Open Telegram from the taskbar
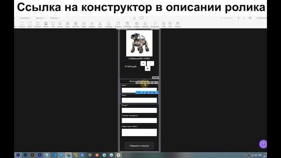Image resolution: width=281 pixels, height=158 pixels. pos(61,155)
